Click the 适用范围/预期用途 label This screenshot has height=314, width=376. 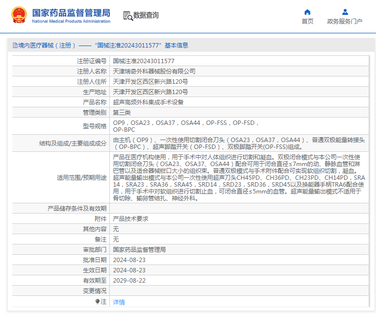82,178
